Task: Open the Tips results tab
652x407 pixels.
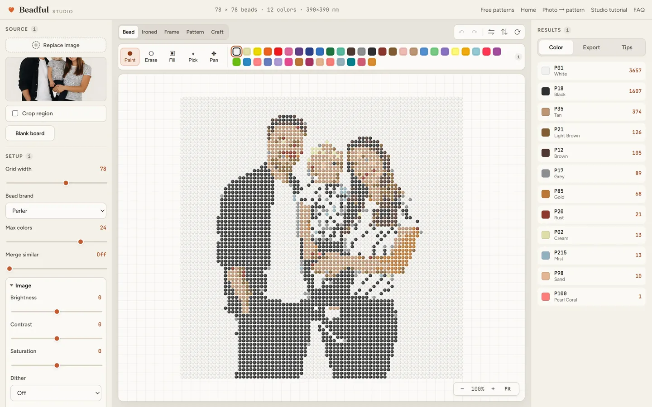Action: tap(627, 47)
